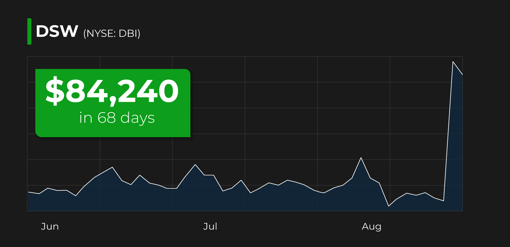Viewport: 510px width, 247px height.
Task: Click the green accent bar beside DSW
Action: tap(29, 31)
